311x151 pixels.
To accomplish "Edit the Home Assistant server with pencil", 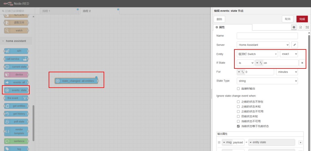I will [295, 45].
